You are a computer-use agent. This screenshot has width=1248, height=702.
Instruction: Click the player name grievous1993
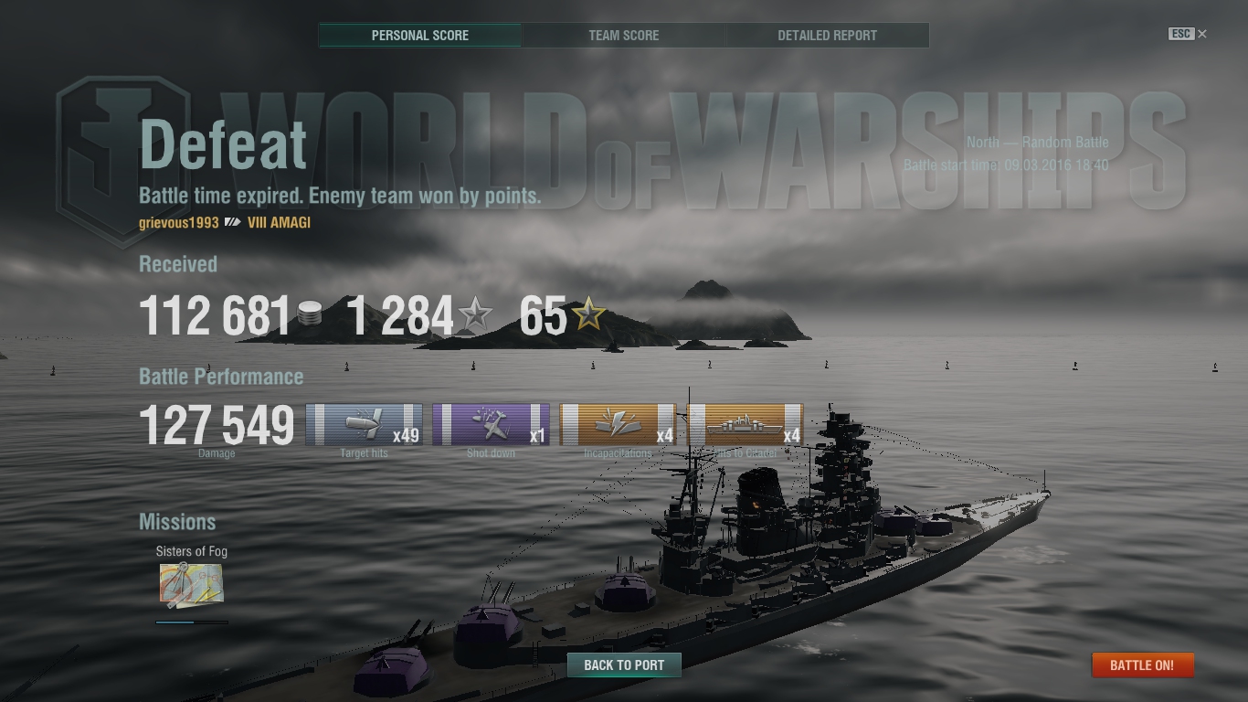(x=179, y=222)
